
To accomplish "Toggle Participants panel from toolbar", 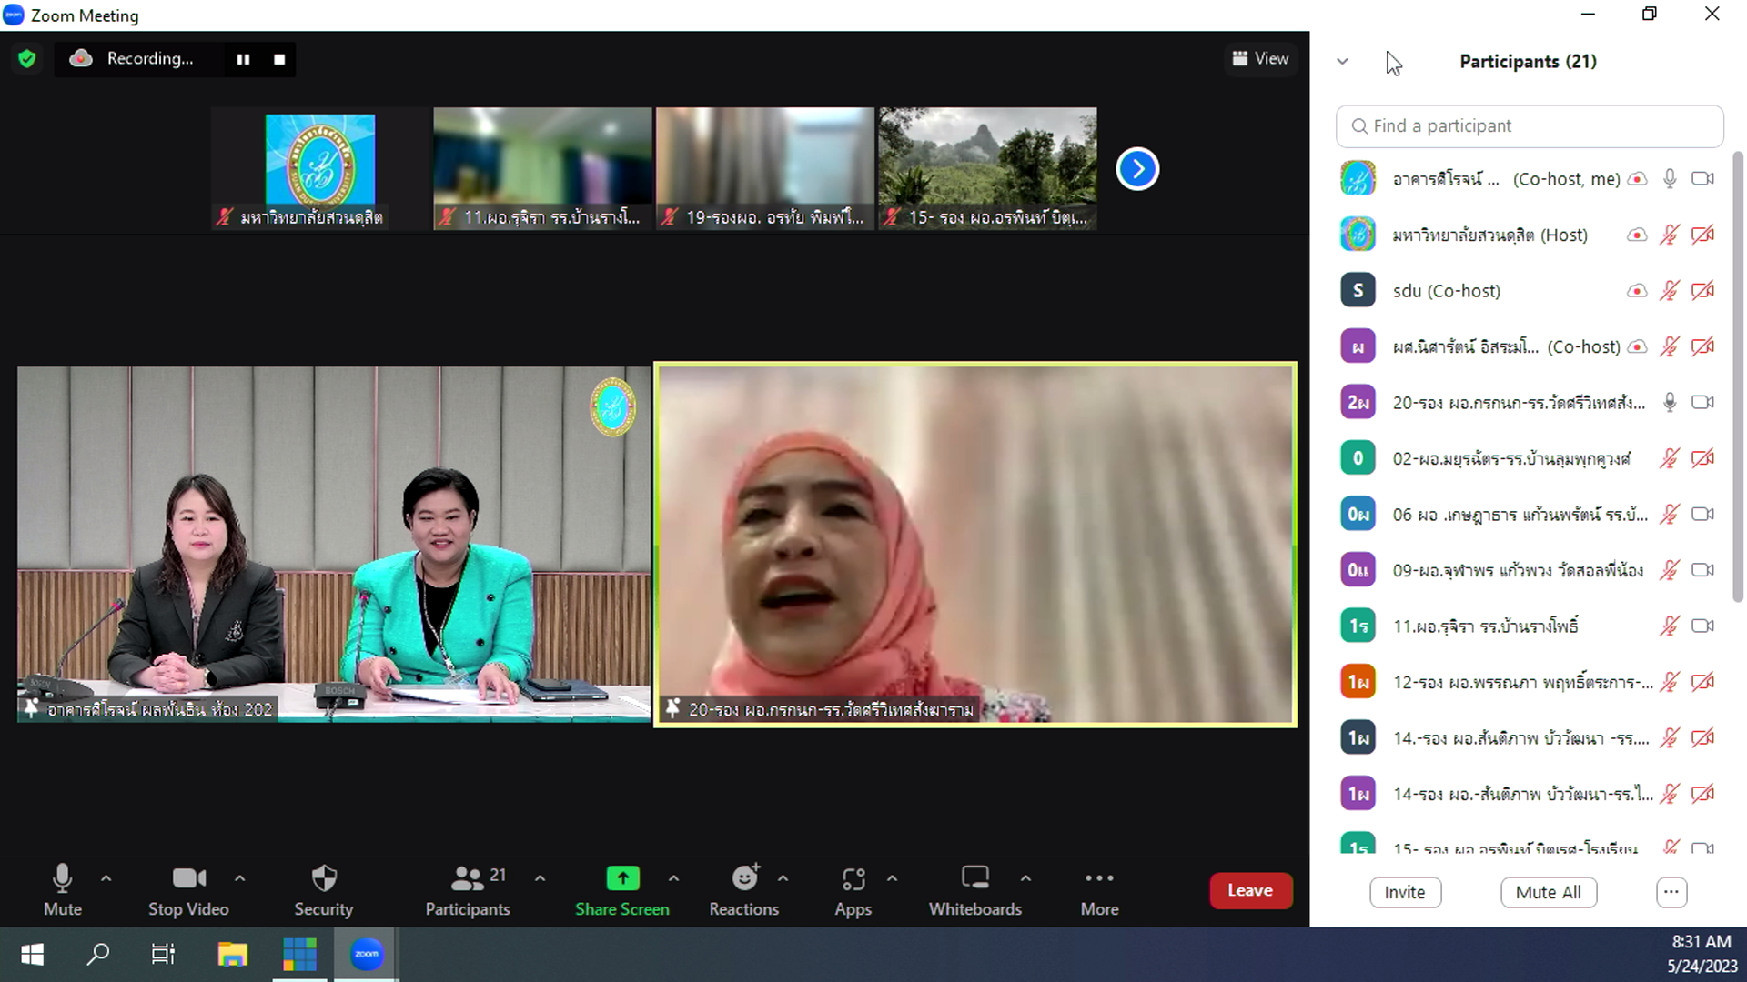I will pyautogui.click(x=468, y=889).
